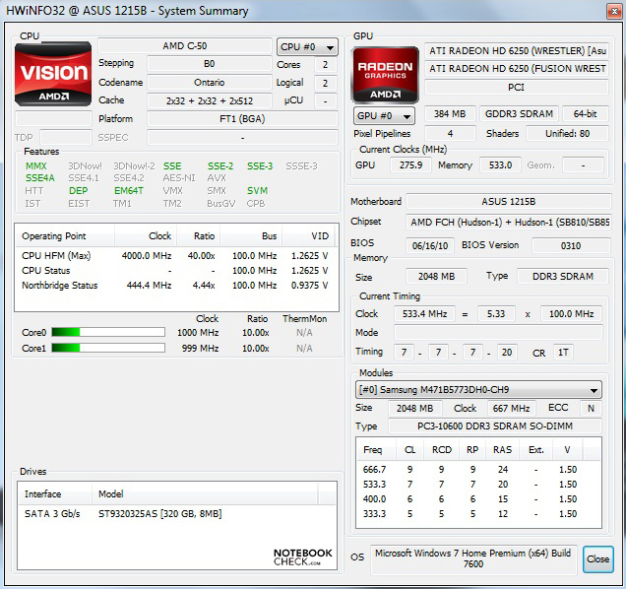Click the AMD C-50 processor name field
This screenshot has width=626, height=589.
185,46
